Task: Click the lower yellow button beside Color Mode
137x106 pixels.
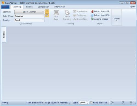Action: pyautogui.click(x=47, y=15)
